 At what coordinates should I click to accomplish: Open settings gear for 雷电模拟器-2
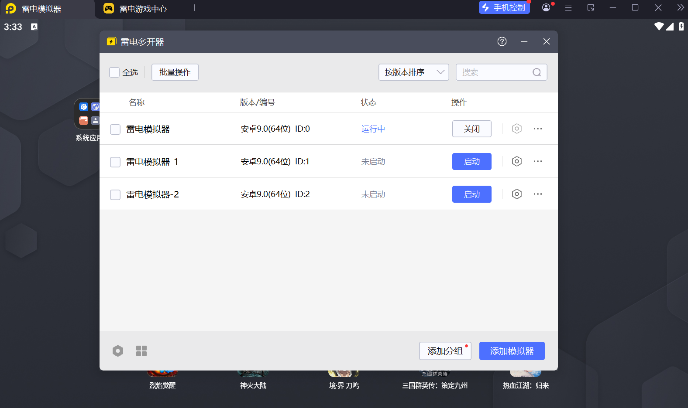point(516,194)
